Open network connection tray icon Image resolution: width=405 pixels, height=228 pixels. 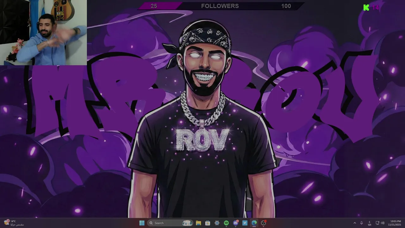tap(377, 223)
